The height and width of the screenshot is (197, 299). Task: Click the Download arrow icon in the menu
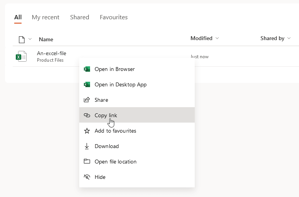point(87,146)
